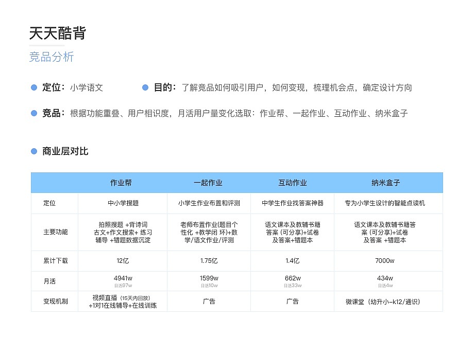Click the cell 1.4亿
The width and height of the screenshot is (474, 355).
pos(292,260)
